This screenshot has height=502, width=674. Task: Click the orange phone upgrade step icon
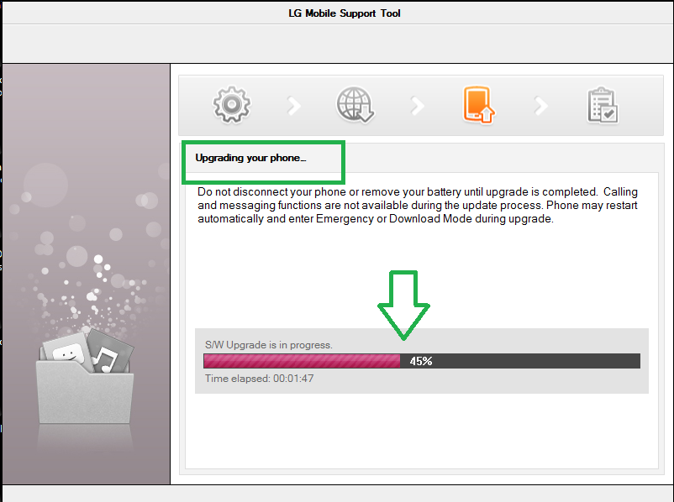(478, 105)
